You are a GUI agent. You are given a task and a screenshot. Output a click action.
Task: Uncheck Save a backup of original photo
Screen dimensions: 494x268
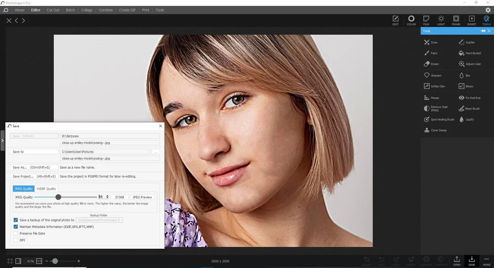tap(15, 220)
